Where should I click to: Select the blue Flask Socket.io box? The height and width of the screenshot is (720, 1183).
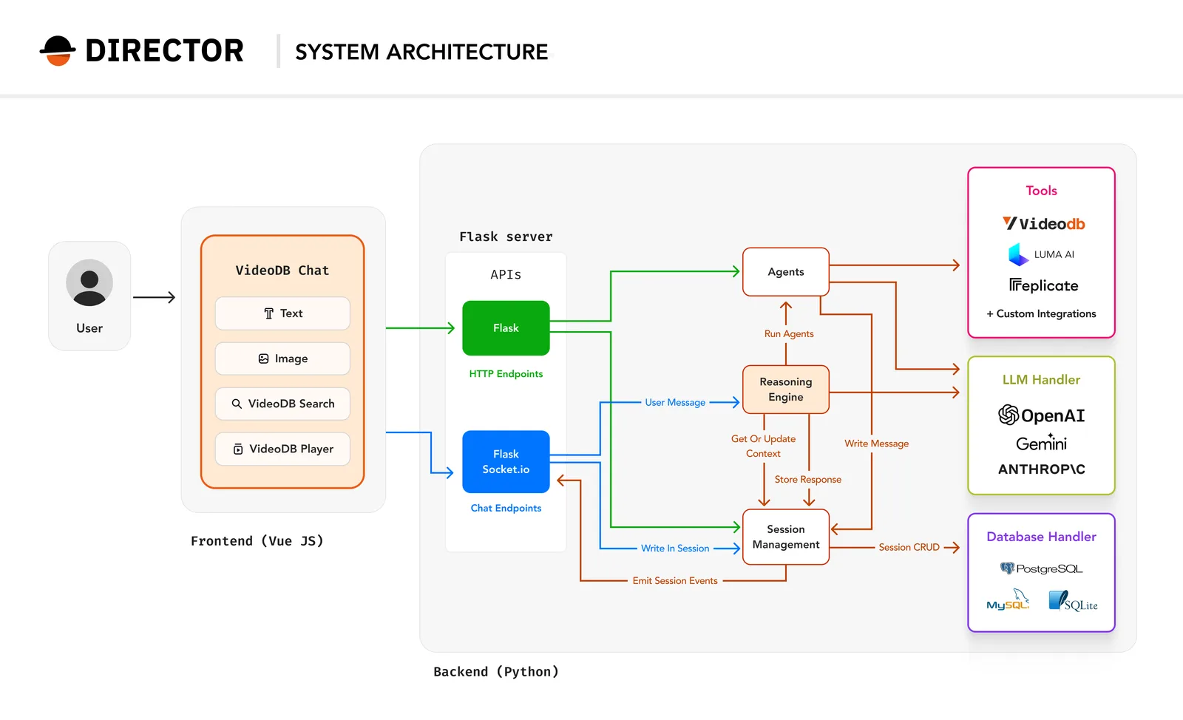pyautogui.click(x=506, y=462)
